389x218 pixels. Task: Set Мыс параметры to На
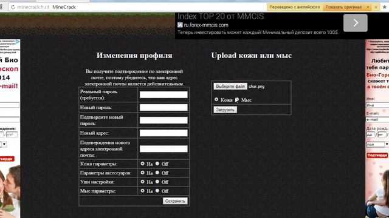(142, 191)
